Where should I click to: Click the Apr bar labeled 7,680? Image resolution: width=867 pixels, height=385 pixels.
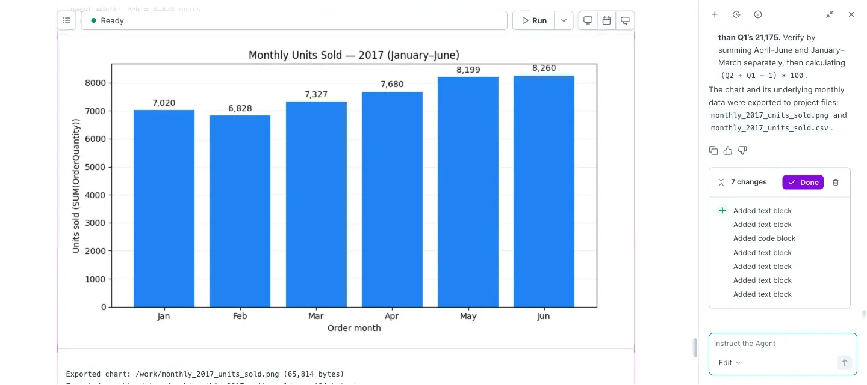click(392, 199)
